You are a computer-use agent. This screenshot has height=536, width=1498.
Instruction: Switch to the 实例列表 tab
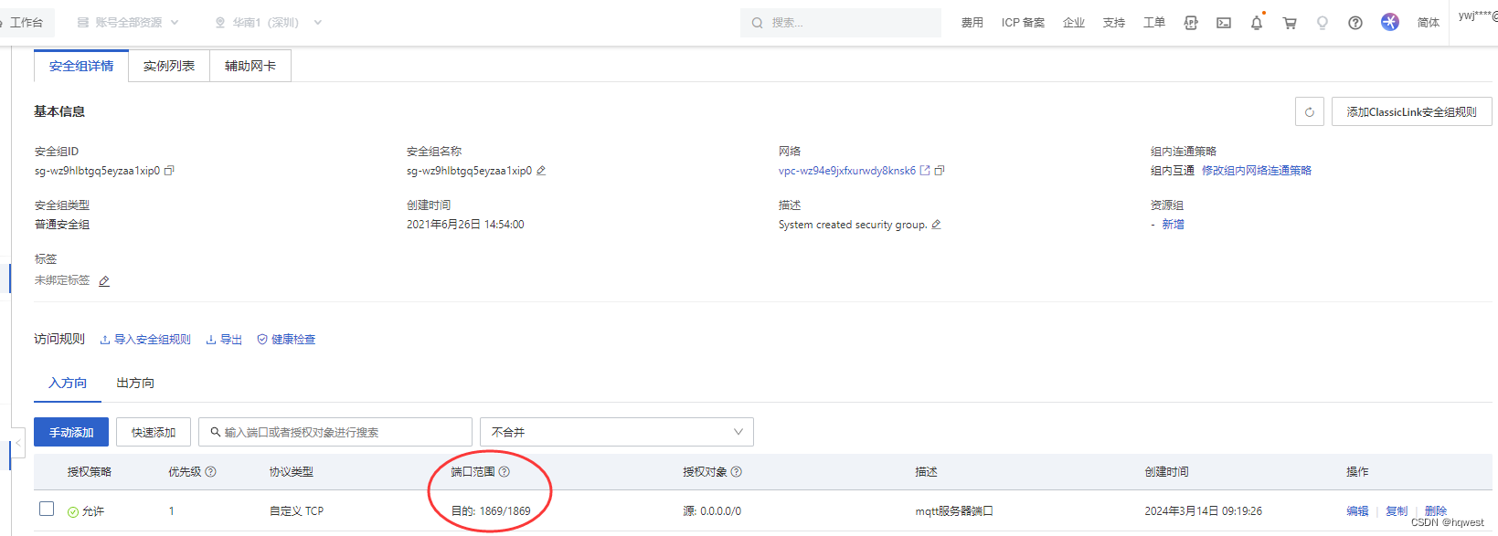point(169,66)
